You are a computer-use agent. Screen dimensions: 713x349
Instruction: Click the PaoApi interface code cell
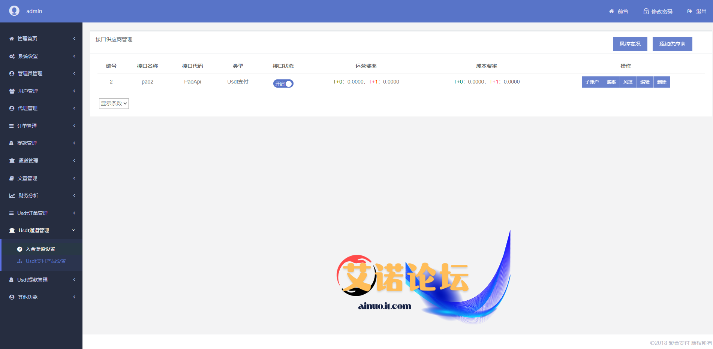193,82
